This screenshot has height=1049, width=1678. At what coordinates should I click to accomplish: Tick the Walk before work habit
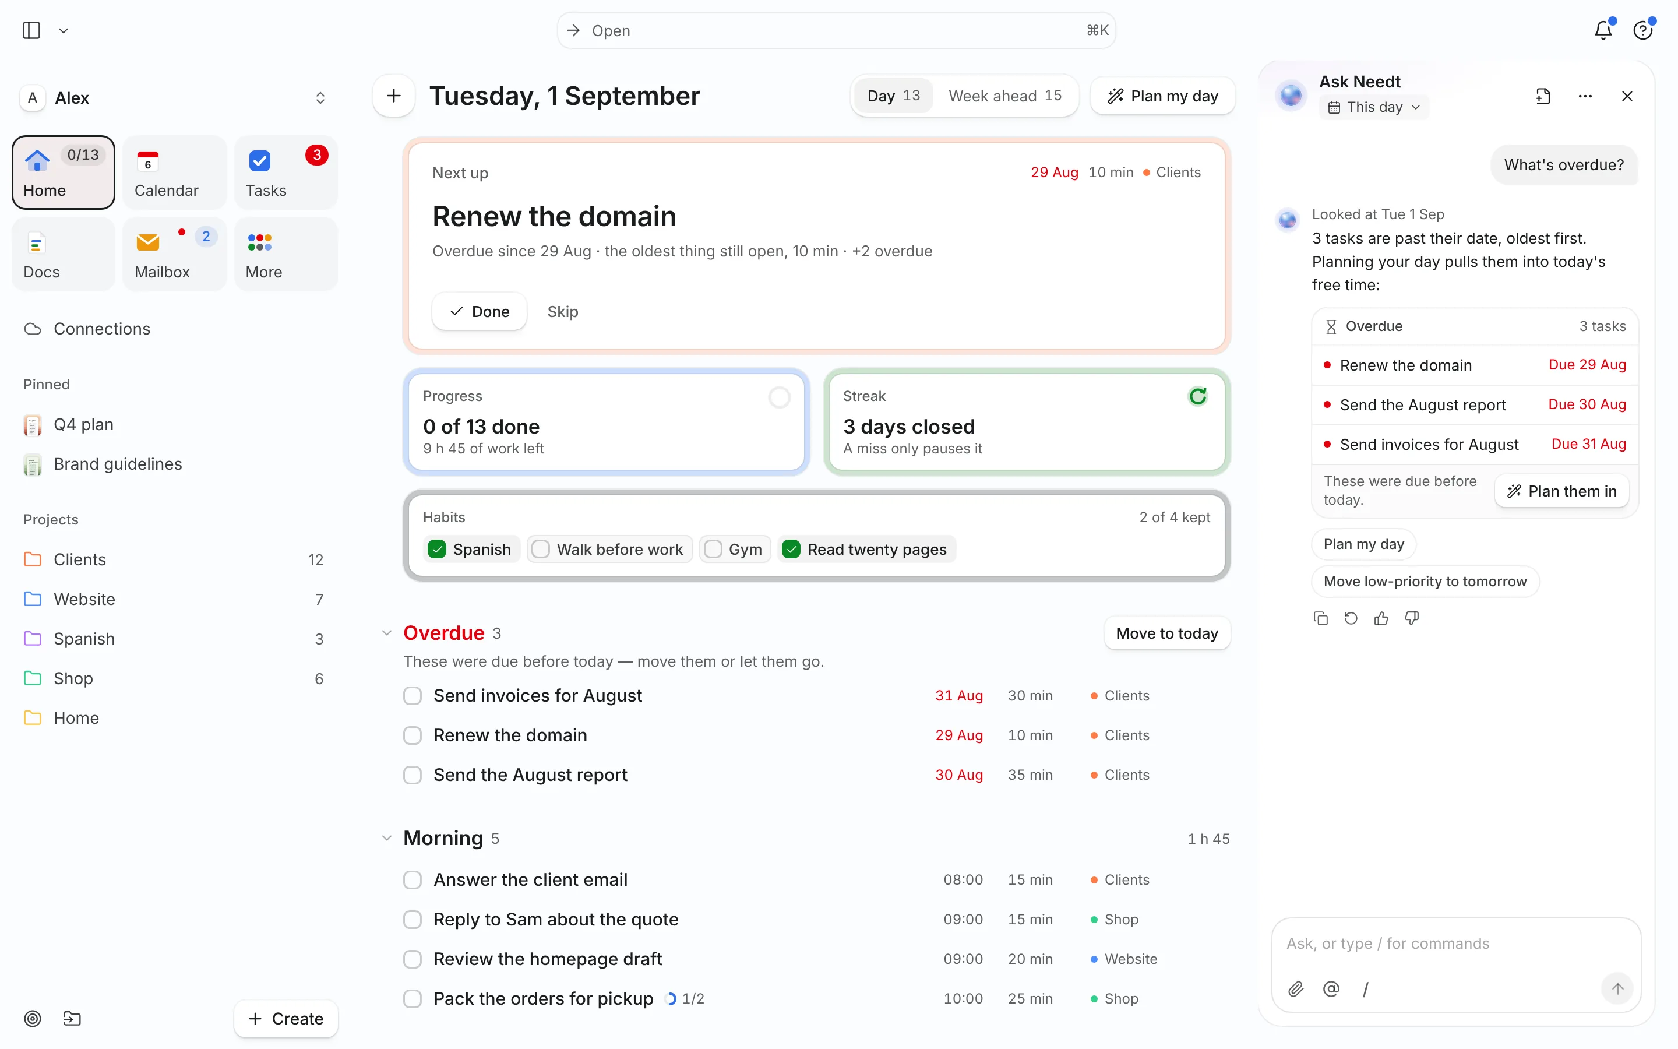coord(541,550)
